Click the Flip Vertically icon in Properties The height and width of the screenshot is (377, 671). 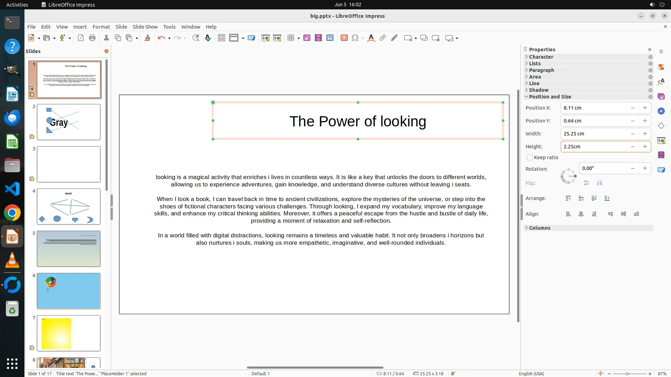tap(587, 183)
